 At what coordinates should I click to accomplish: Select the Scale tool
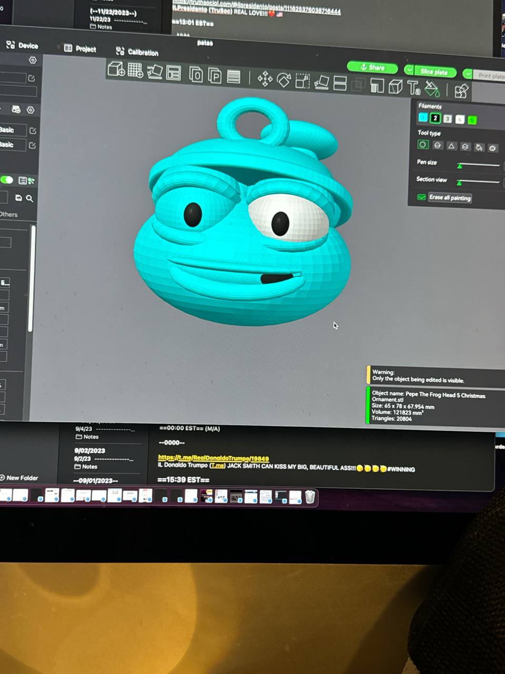[x=302, y=81]
